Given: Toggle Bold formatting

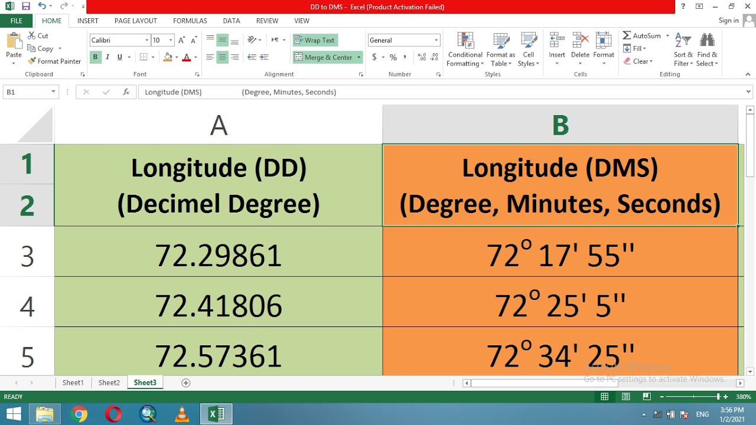Looking at the screenshot, I should pos(95,57).
